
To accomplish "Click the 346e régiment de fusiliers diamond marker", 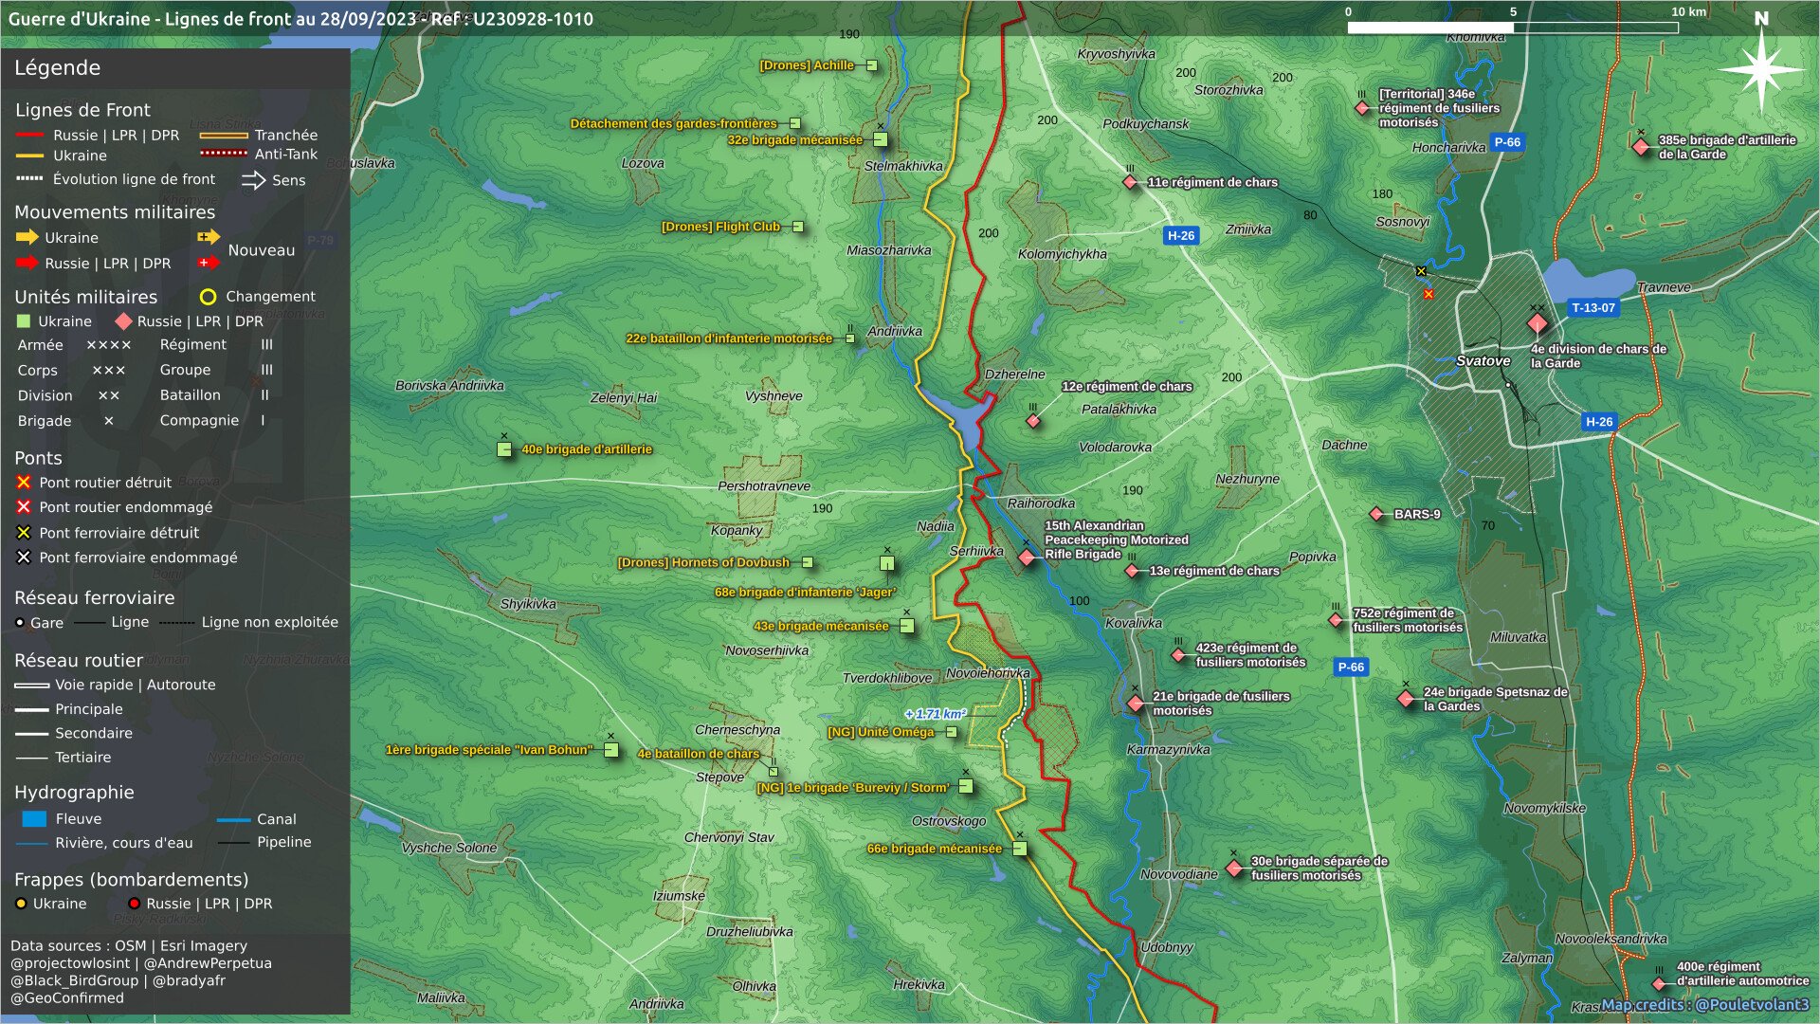I will pos(1362,108).
